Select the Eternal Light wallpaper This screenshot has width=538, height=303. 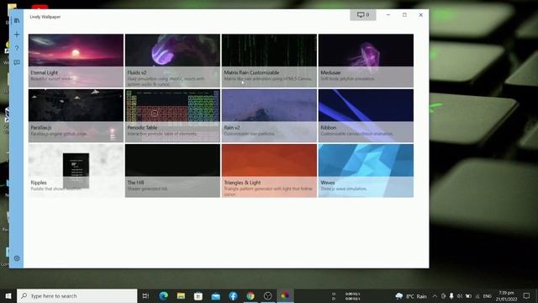tap(76, 61)
